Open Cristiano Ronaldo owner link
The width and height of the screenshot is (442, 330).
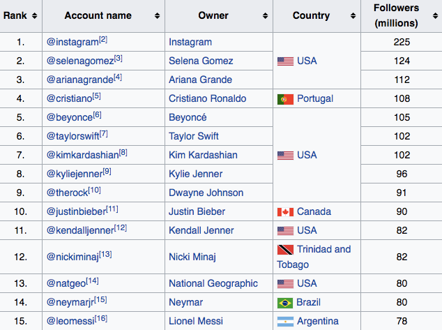coord(208,98)
